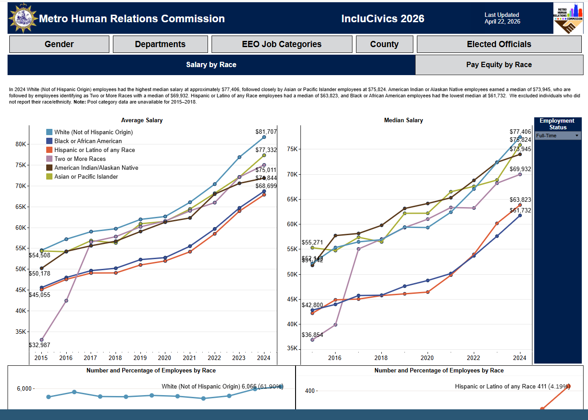Click the Black or African American legend swatch
Image resolution: width=588 pixels, height=420 pixels.
(49, 141)
